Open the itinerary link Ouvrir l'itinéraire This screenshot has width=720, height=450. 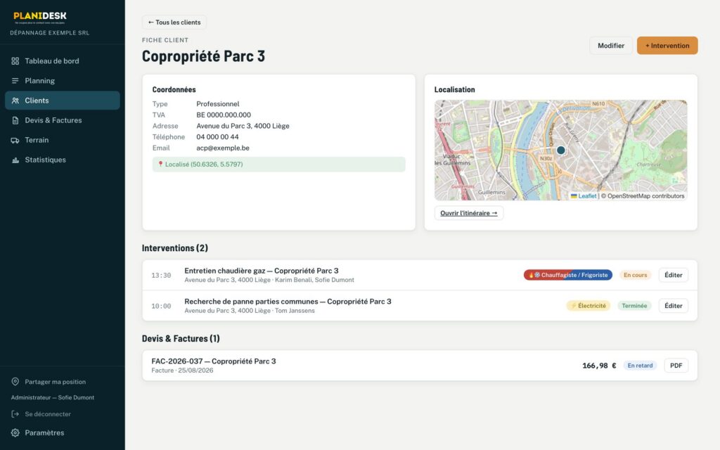tap(469, 213)
